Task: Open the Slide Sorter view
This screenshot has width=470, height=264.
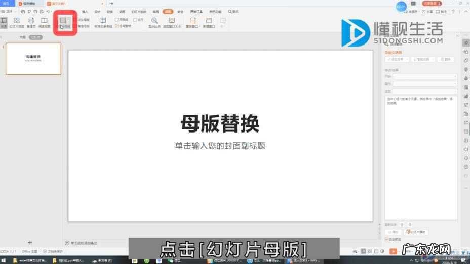Action: point(17,22)
